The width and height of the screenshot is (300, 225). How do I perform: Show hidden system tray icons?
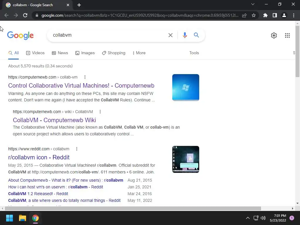248,218
